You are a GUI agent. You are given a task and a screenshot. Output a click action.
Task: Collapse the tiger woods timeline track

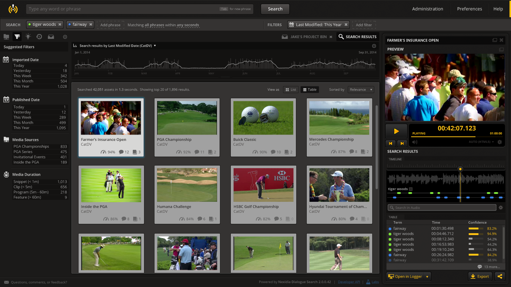point(411,189)
